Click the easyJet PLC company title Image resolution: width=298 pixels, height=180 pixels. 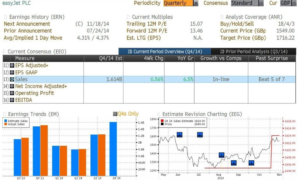pos(16,3)
